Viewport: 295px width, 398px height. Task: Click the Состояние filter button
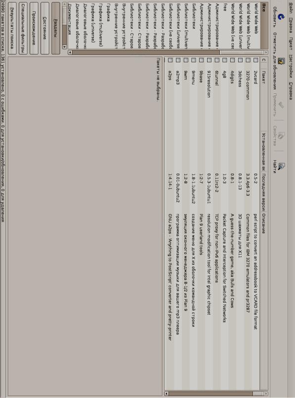tap(44, 28)
